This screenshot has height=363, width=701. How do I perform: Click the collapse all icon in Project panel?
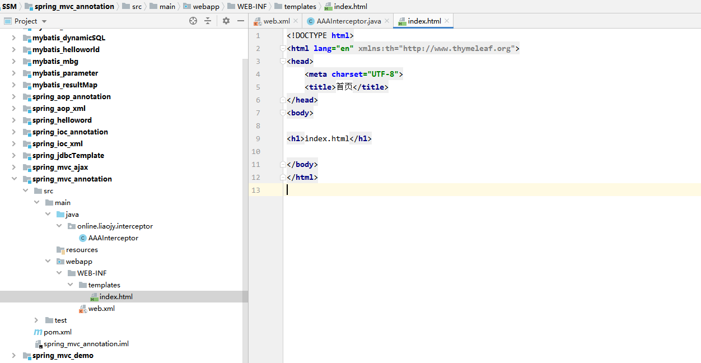[x=208, y=21]
